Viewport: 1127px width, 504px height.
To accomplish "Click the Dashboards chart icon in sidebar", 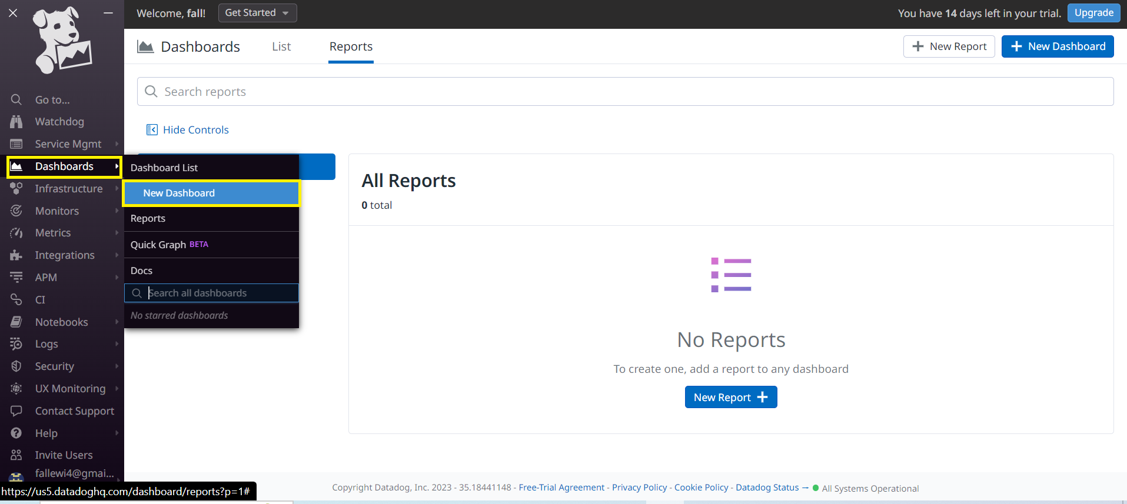I will (x=16, y=166).
